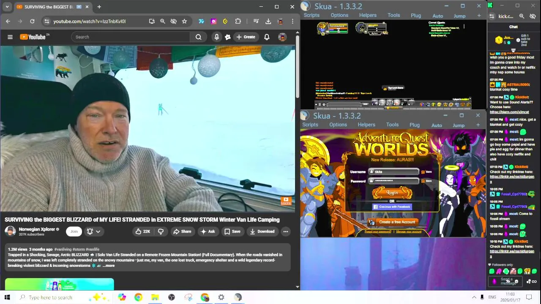Open Chrome tab search dropdown arrow
The image size is (541, 304).
(7, 7)
